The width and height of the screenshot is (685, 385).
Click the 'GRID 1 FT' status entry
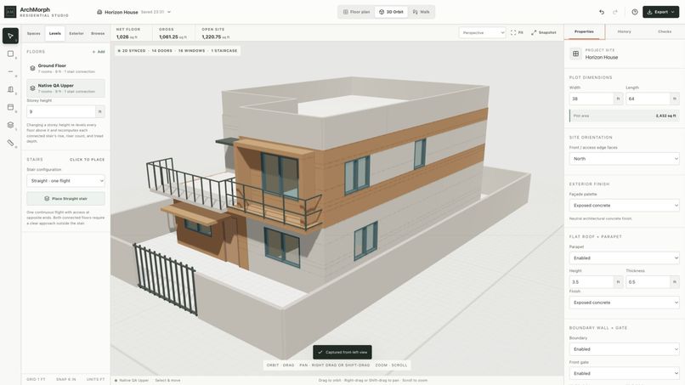point(36,379)
